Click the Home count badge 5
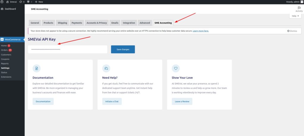 tap(9, 46)
